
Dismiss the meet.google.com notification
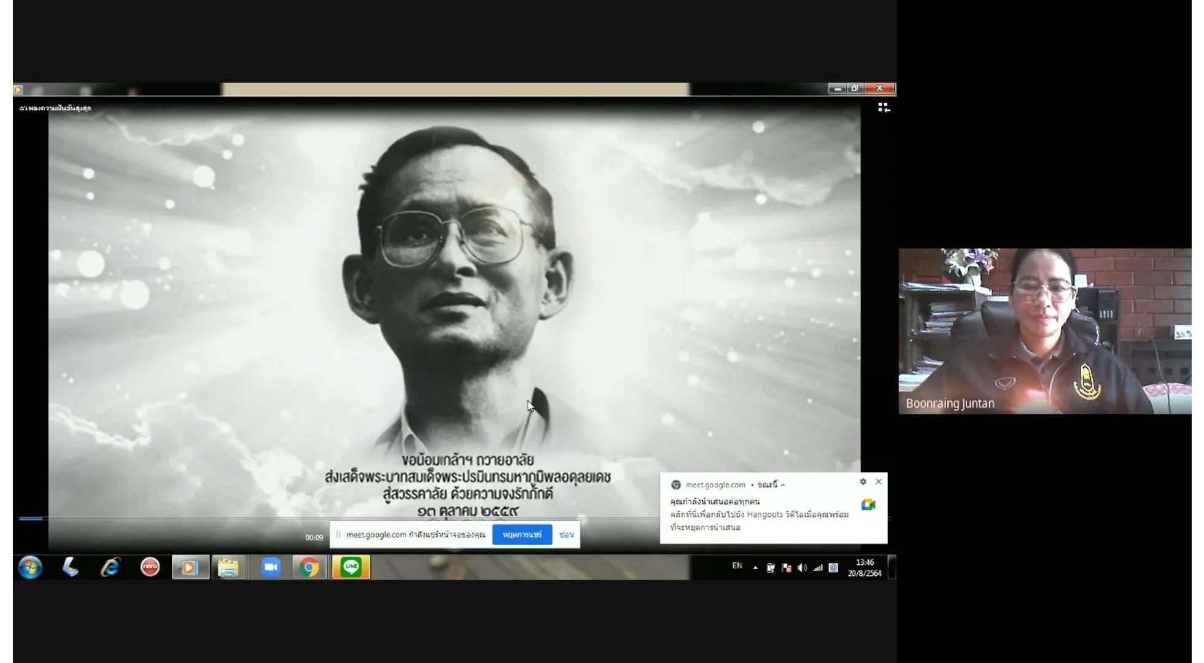click(879, 482)
